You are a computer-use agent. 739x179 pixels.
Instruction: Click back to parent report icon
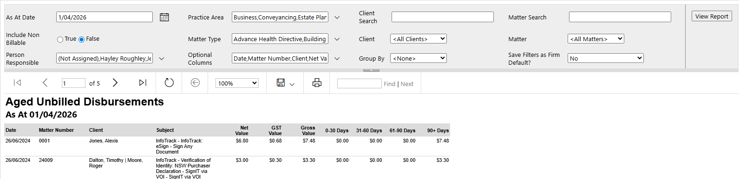pos(195,83)
